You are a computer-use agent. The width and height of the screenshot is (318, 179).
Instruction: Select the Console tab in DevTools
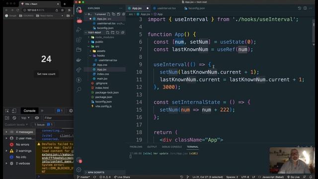(x=29, y=110)
